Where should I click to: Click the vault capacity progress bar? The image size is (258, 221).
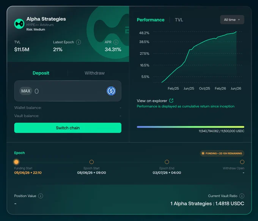coord(190,127)
